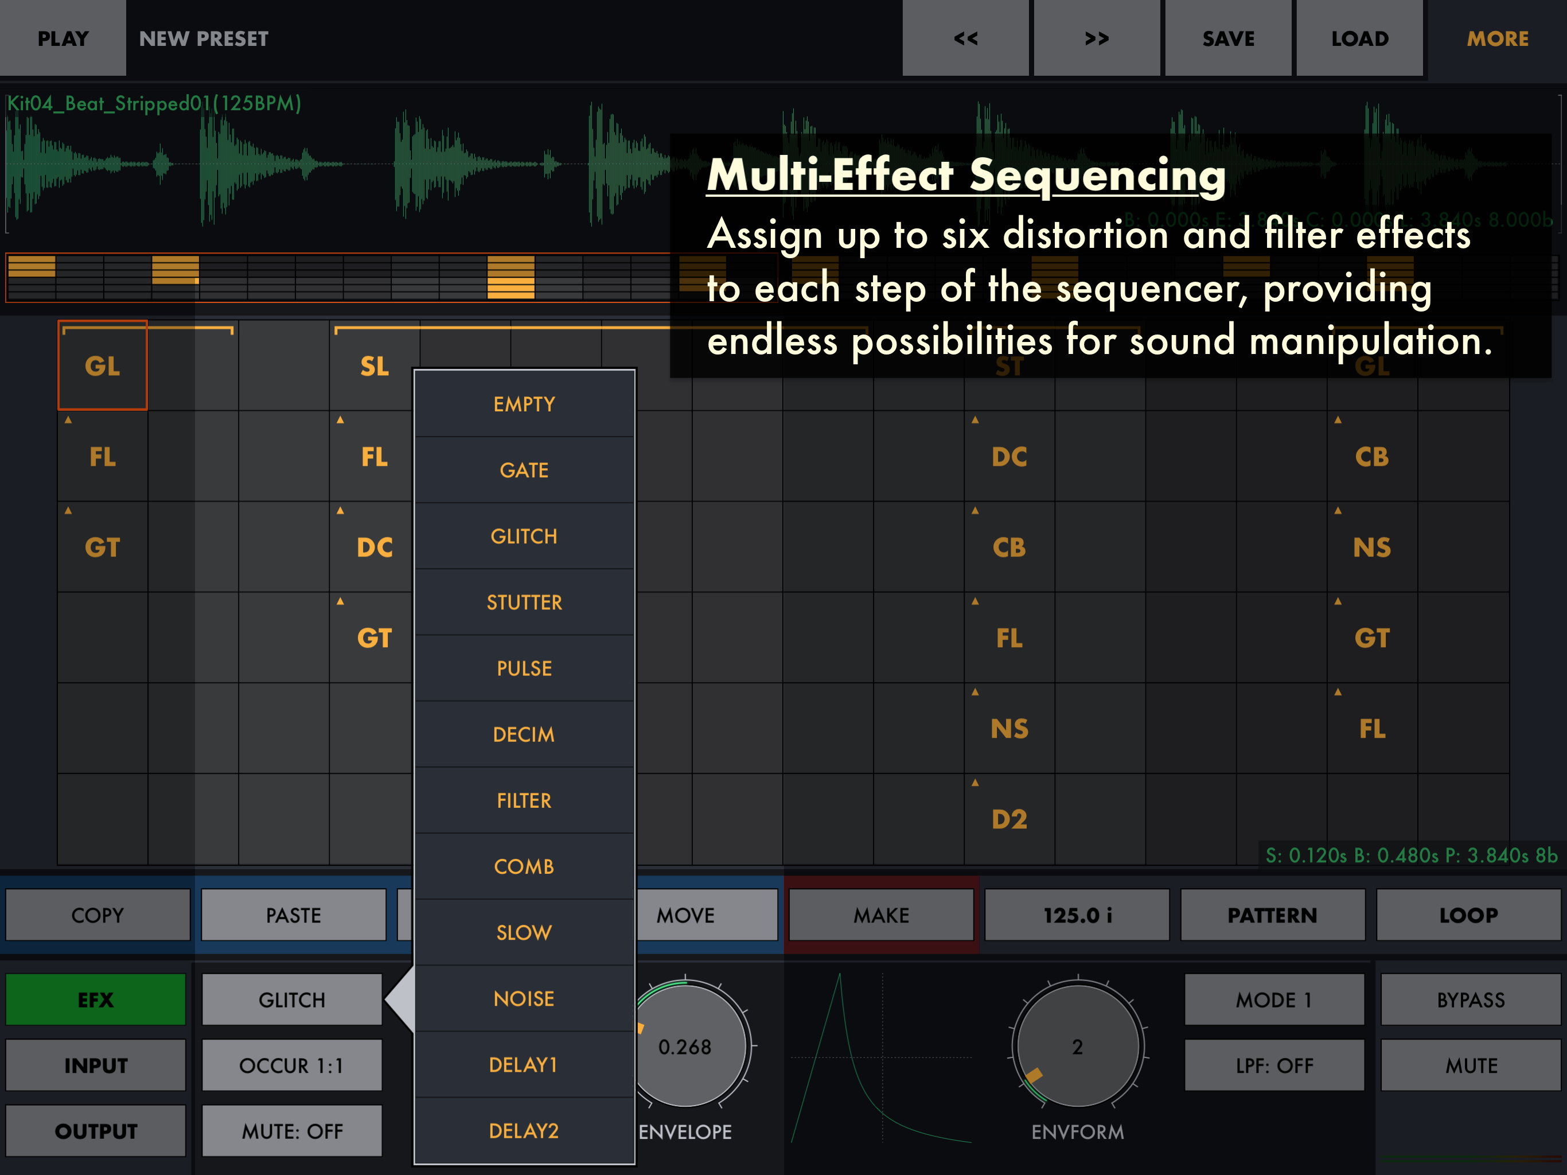Pick NOISE in the effect popup
Screen dimensions: 1567x1175
click(x=524, y=998)
